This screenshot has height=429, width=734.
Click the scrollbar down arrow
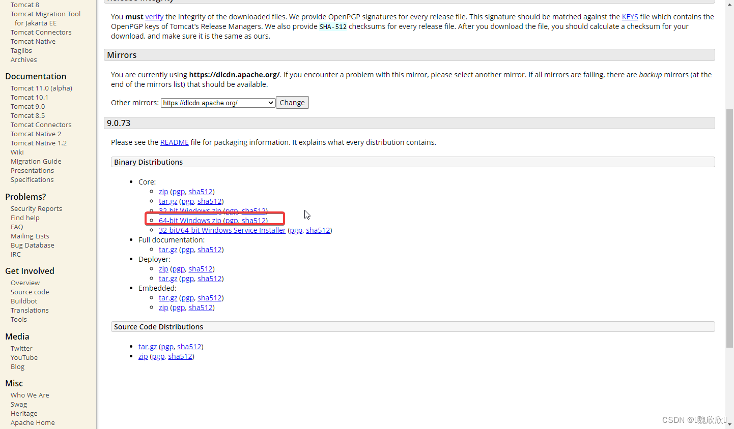point(729,424)
